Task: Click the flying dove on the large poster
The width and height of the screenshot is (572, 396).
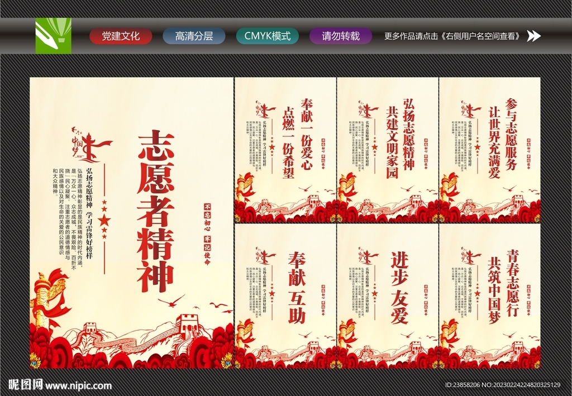Action: [x=171, y=301]
